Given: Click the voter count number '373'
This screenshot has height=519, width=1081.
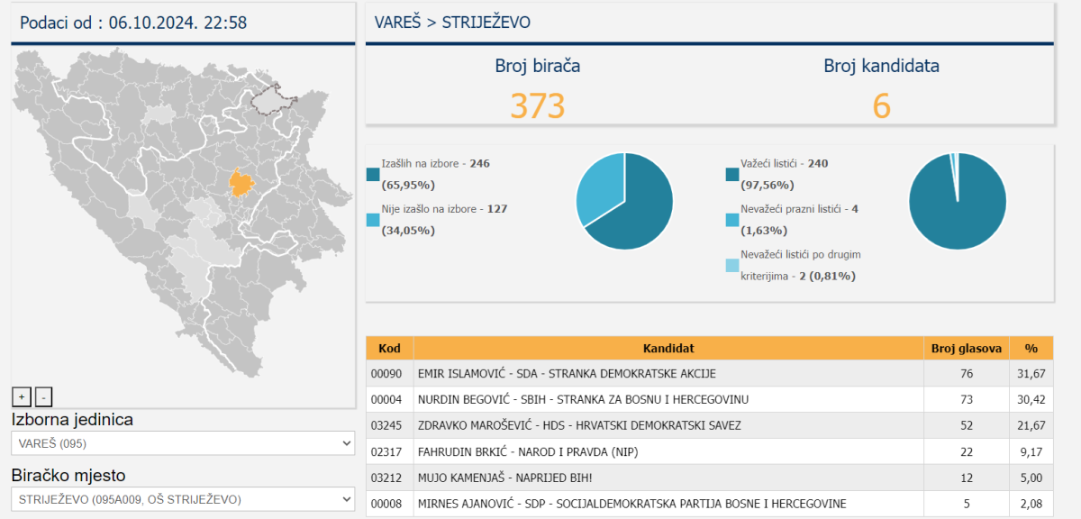Looking at the screenshot, I should click(x=537, y=105).
